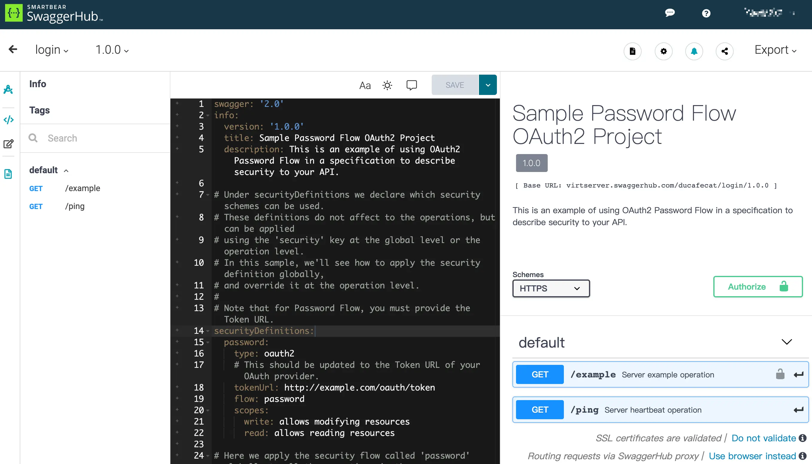This screenshot has width=812, height=464.
Task: Open the 1.0.0 version dropdown
Action: (x=112, y=50)
